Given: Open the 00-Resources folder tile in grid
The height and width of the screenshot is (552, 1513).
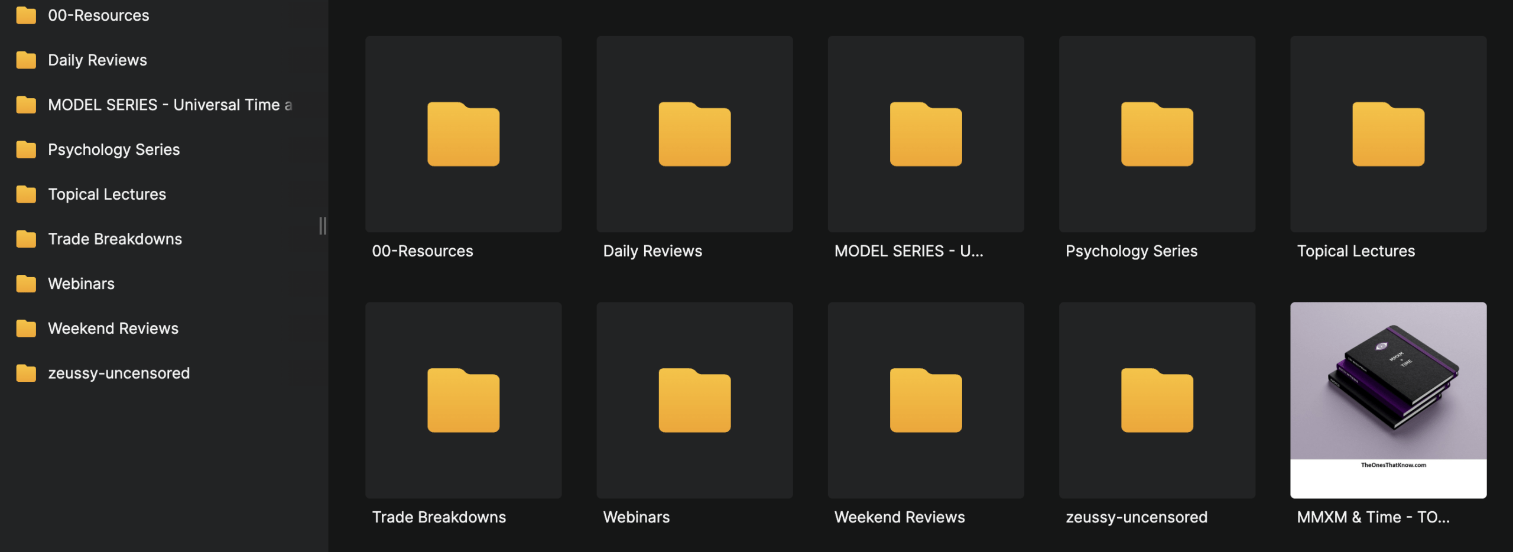Looking at the screenshot, I should (x=463, y=134).
